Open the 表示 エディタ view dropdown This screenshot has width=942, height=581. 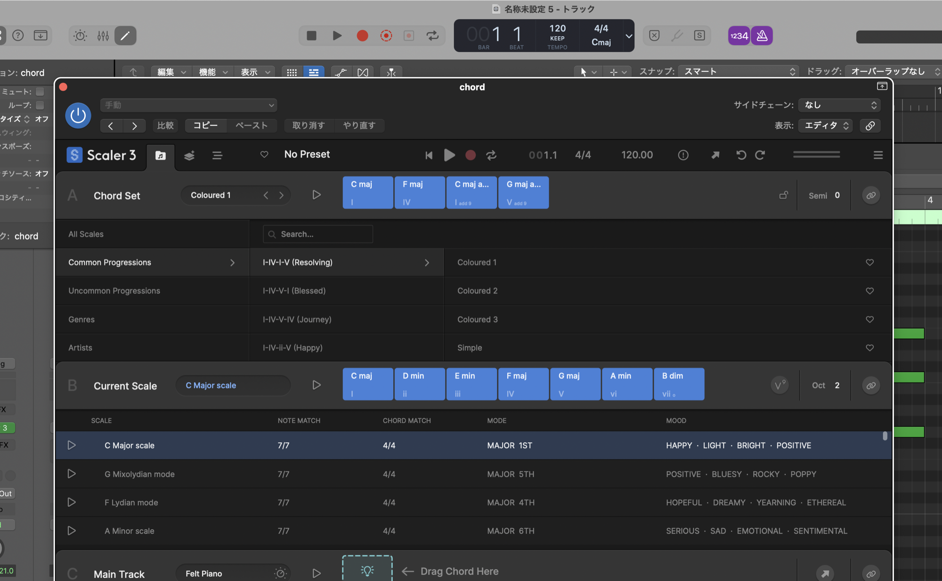point(826,126)
